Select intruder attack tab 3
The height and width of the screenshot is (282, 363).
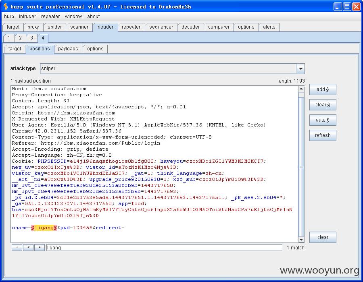(x=32, y=38)
